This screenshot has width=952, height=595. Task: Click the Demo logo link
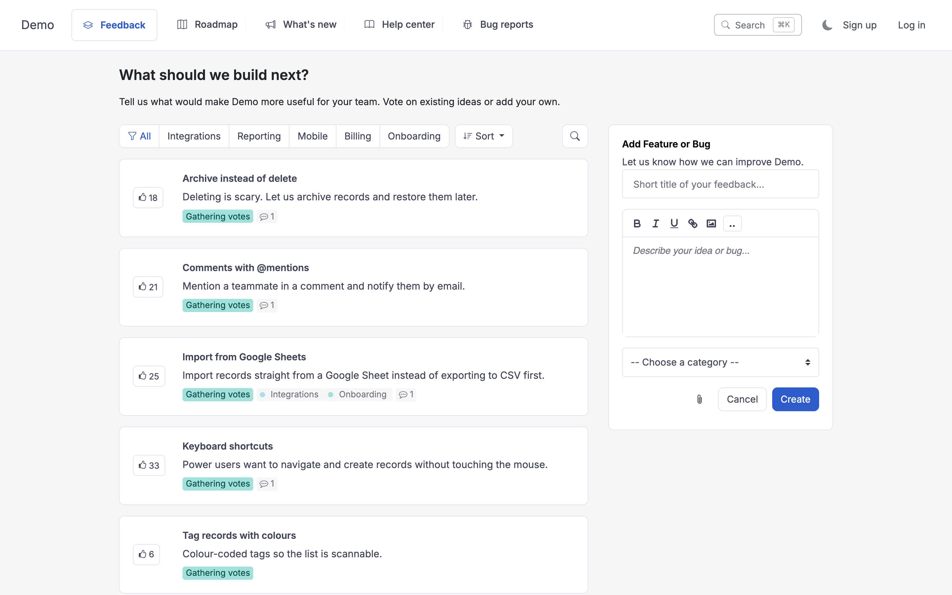coord(37,25)
